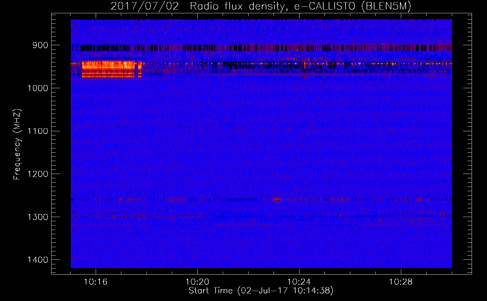The image size is (487, 301).
Task: Click the bright red spot on the 1260 MHz line
Action: pos(276,199)
